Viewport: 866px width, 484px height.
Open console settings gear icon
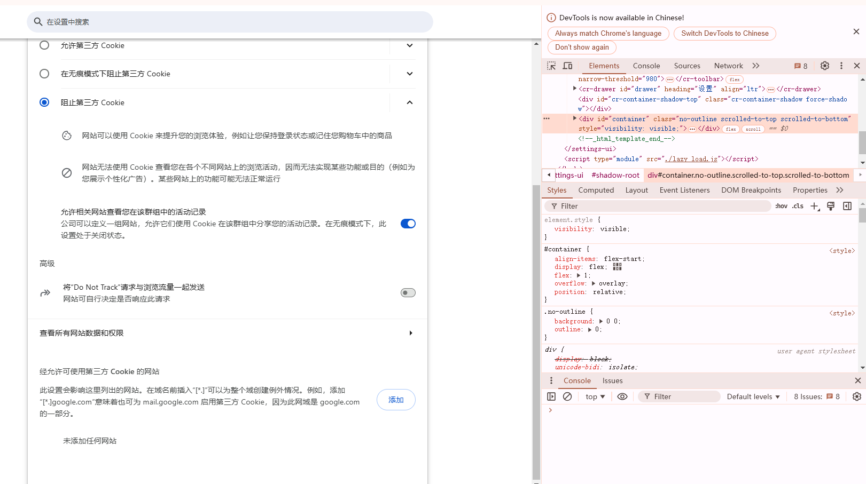pyautogui.click(x=857, y=396)
